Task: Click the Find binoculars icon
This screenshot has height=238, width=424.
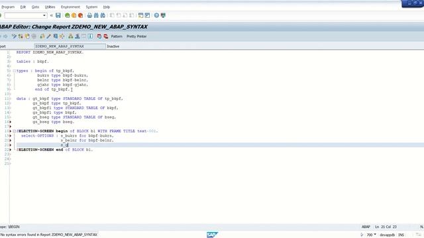Action: pyautogui.click(x=96, y=15)
